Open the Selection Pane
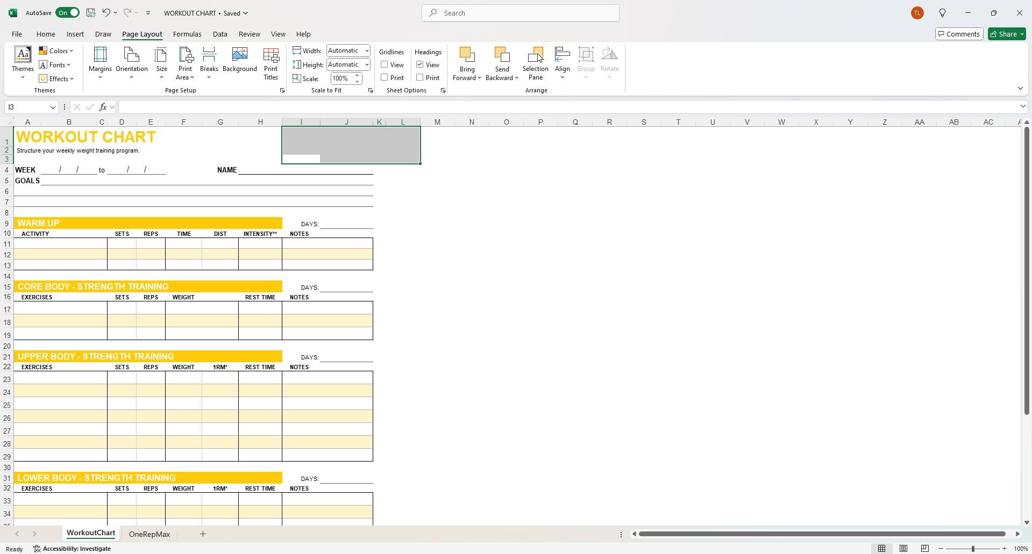This screenshot has height=554, width=1032. (x=535, y=63)
